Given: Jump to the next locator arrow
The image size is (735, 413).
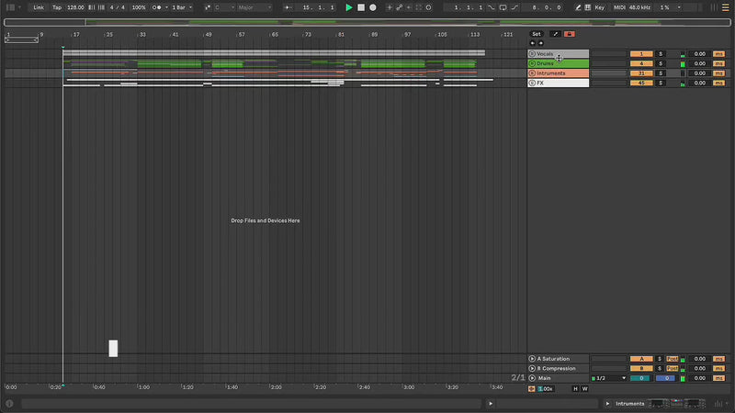Looking at the screenshot, I should pos(540,43).
